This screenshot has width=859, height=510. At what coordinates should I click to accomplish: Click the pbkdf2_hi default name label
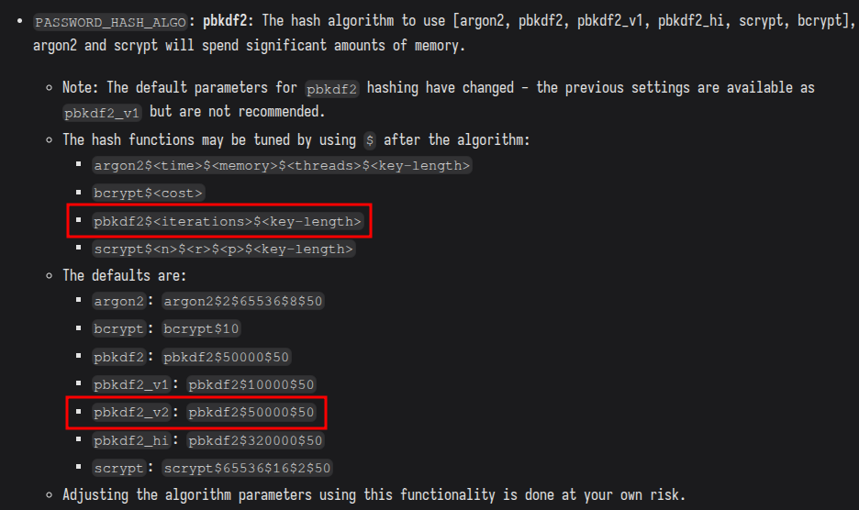click(131, 440)
